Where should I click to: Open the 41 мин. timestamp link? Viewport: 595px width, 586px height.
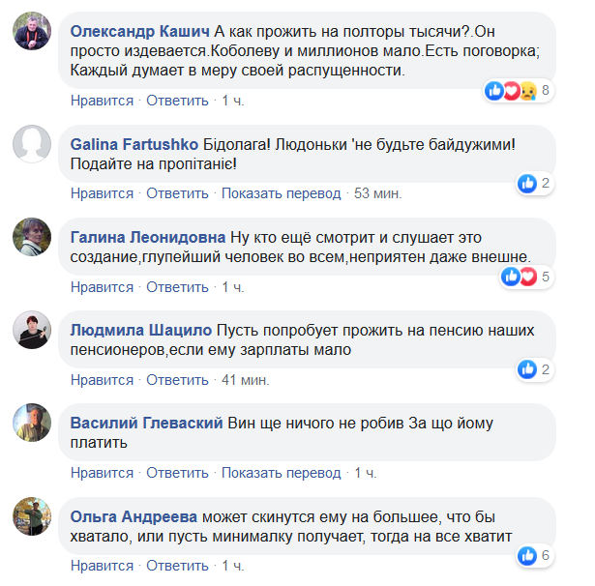[245, 379]
